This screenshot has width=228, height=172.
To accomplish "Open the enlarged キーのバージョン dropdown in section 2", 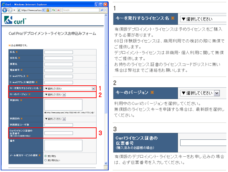I will click(200, 93).
